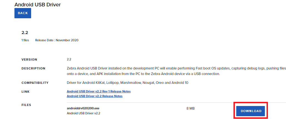Open the v2.2 Rev 1 Release Notes link

coord(98,91)
